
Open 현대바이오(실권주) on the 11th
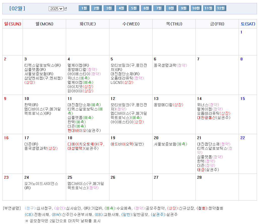click(x=84, y=130)
